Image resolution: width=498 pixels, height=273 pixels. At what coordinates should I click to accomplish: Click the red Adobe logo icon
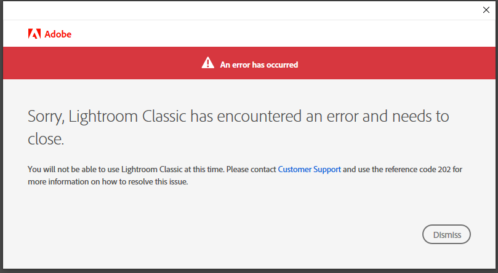[x=34, y=34]
